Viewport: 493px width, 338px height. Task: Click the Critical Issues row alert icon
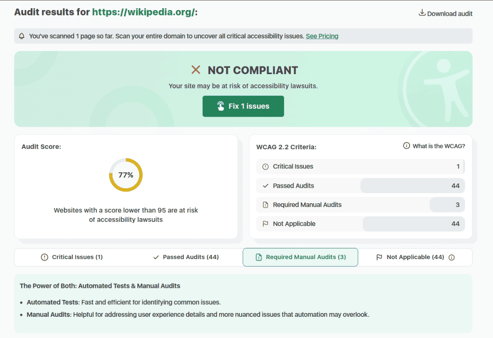click(266, 167)
